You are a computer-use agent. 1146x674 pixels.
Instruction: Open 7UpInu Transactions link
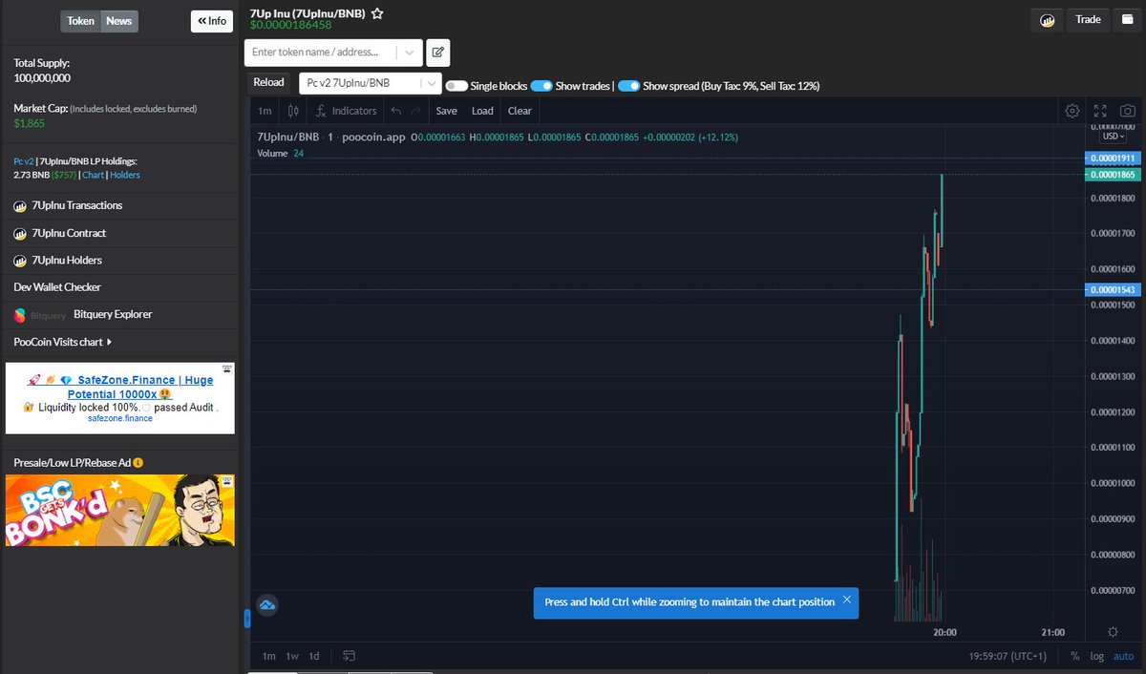pos(77,206)
